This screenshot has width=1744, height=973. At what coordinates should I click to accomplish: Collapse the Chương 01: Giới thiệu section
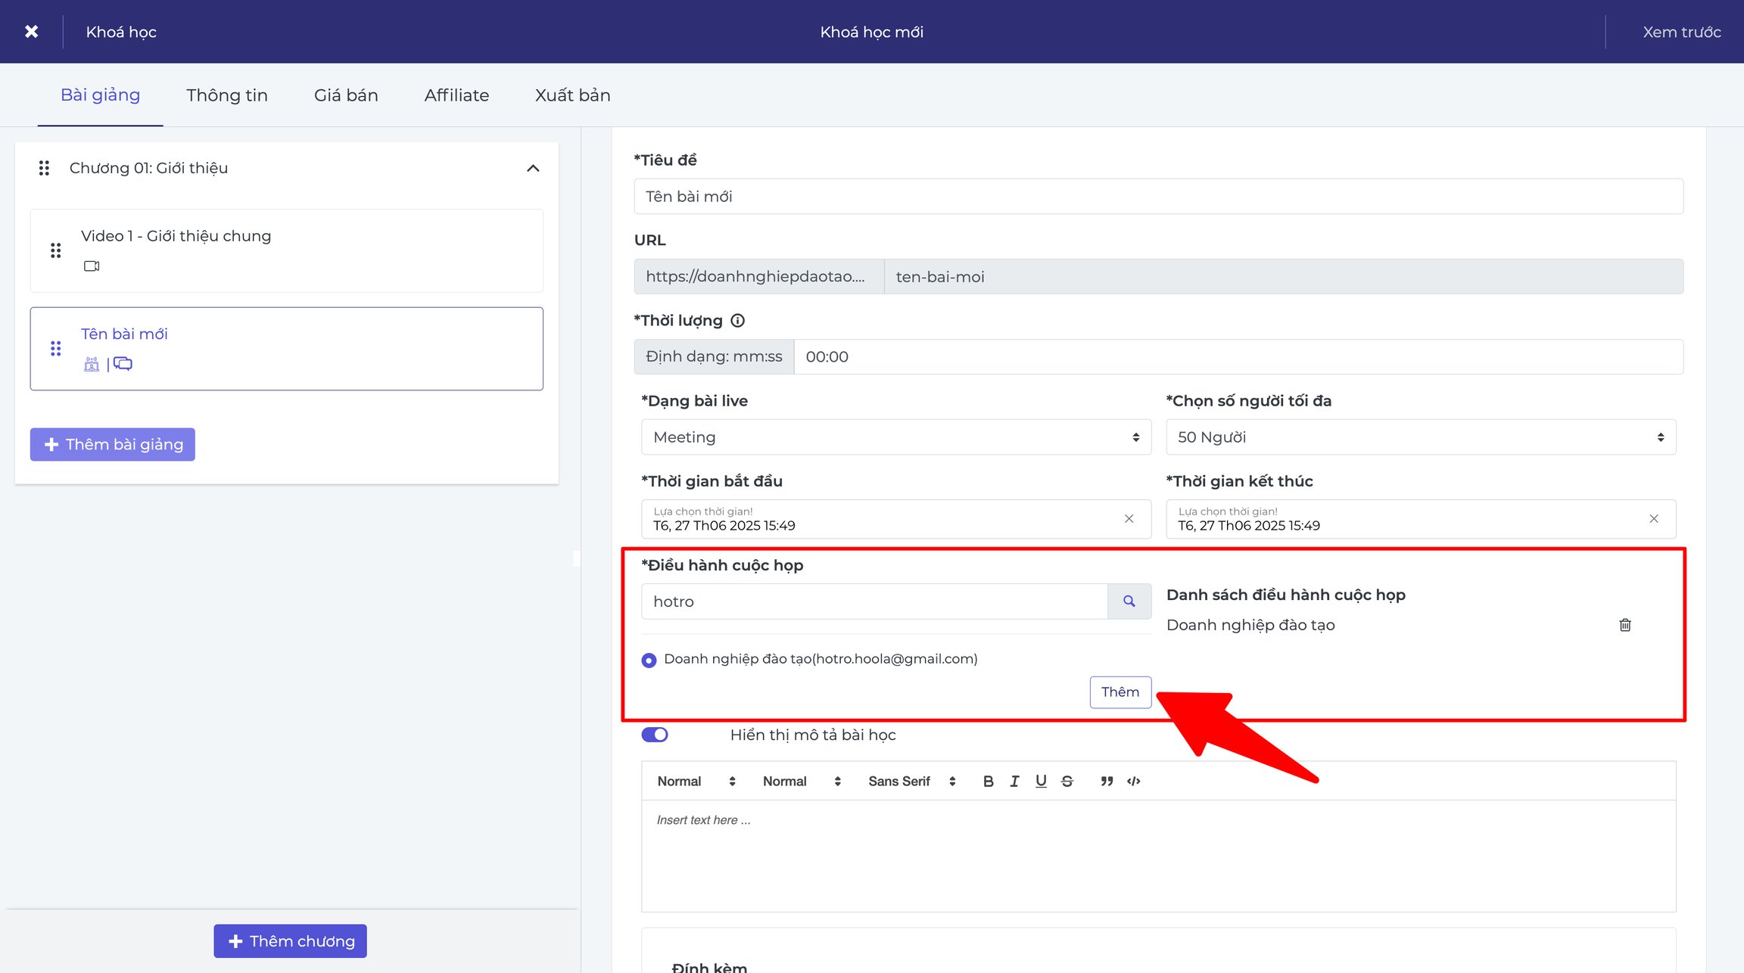point(533,168)
